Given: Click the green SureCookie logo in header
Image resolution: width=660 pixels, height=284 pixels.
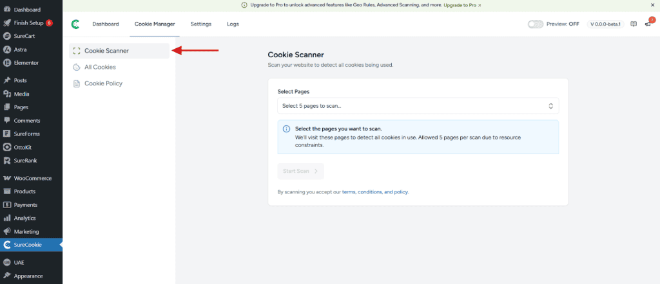Looking at the screenshot, I should point(75,24).
